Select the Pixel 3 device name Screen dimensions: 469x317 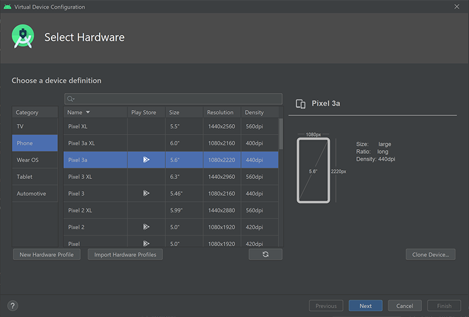coord(76,194)
